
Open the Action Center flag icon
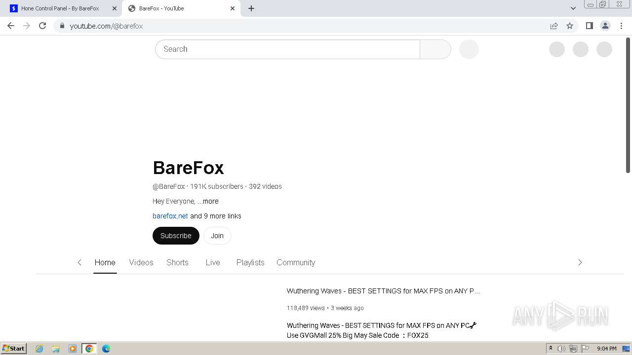pos(585,349)
